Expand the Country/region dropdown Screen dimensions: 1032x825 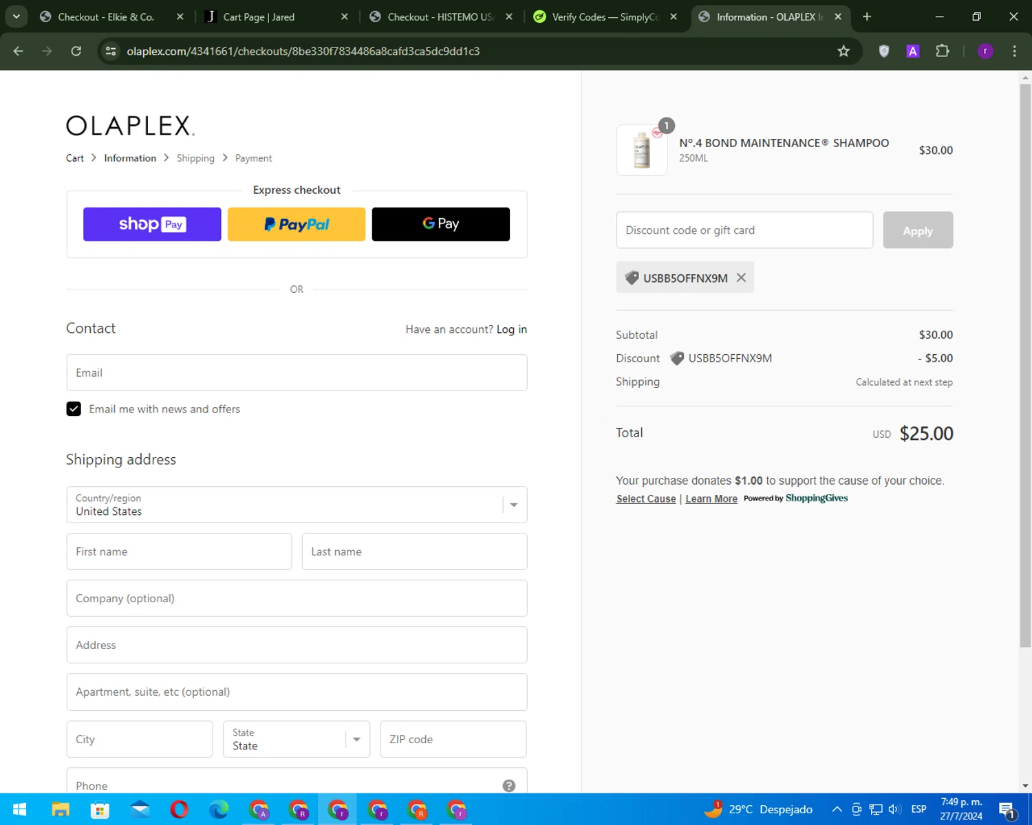tap(297, 505)
